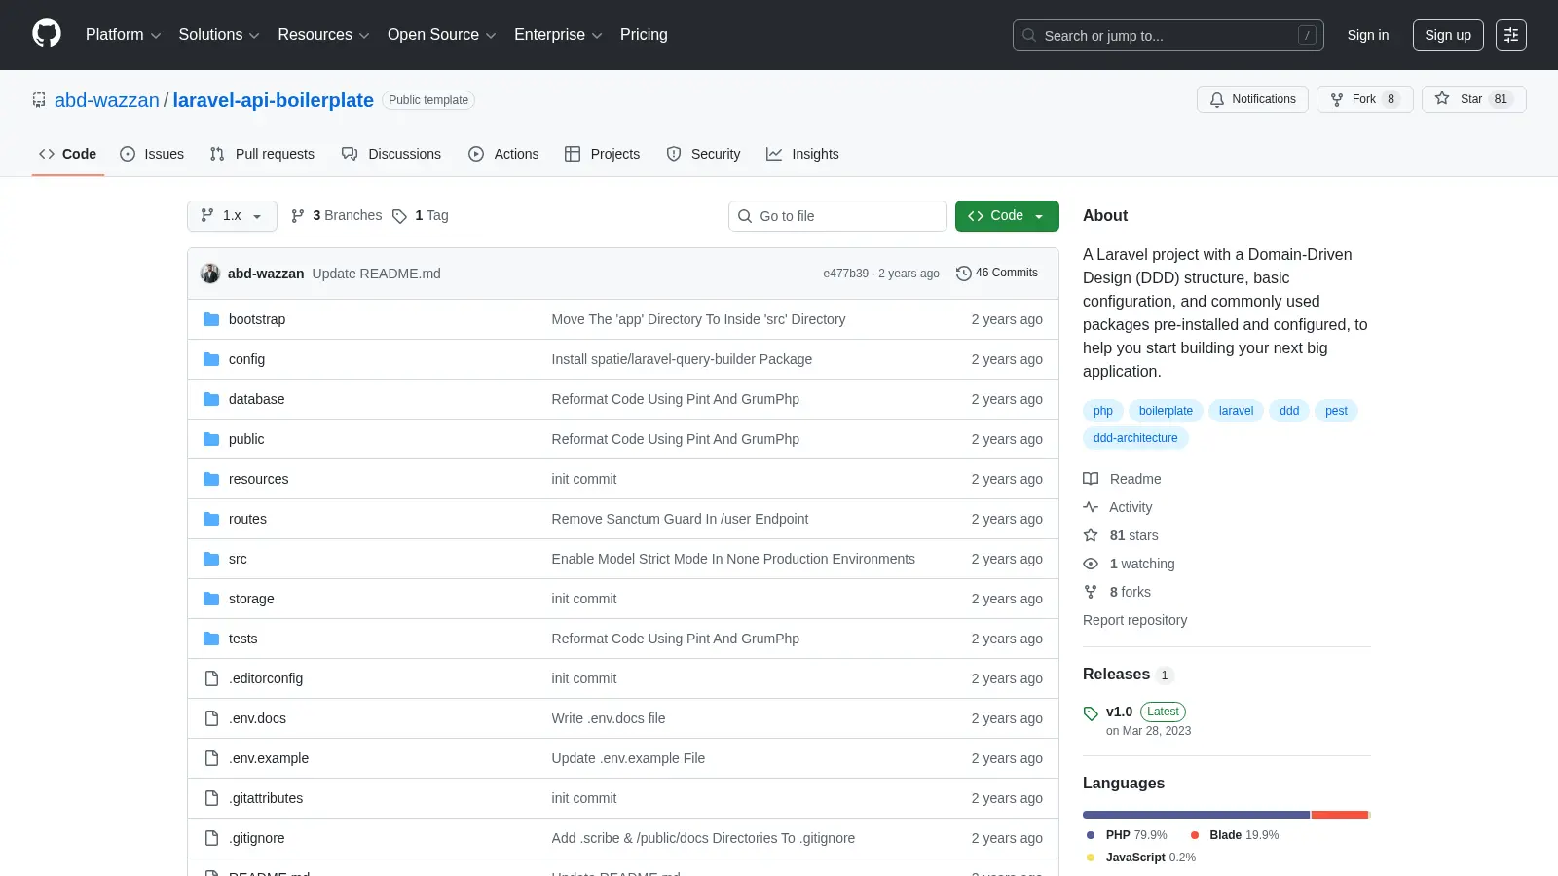Open the 'Update README.md' commit message
The height and width of the screenshot is (876, 1558).
(376, 274)
